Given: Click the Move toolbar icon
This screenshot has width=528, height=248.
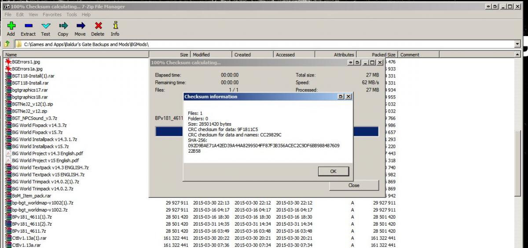Looking at the screenshot, I should [x=80, y=26].
